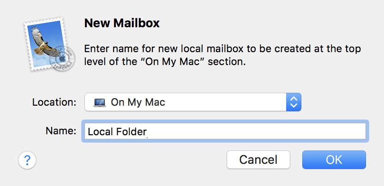Screen dimensions: 384x186
Task: Click the "Location:" label
Action: [x=54, y=102]
